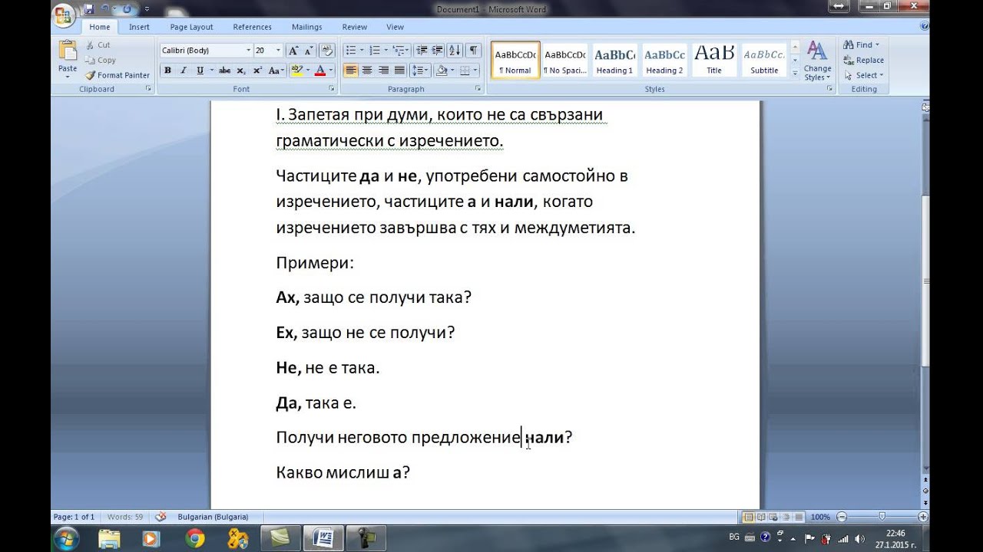Apply the Heading 1 style
Viewport: 983px width, 552px height.
(x=614, y=60)
